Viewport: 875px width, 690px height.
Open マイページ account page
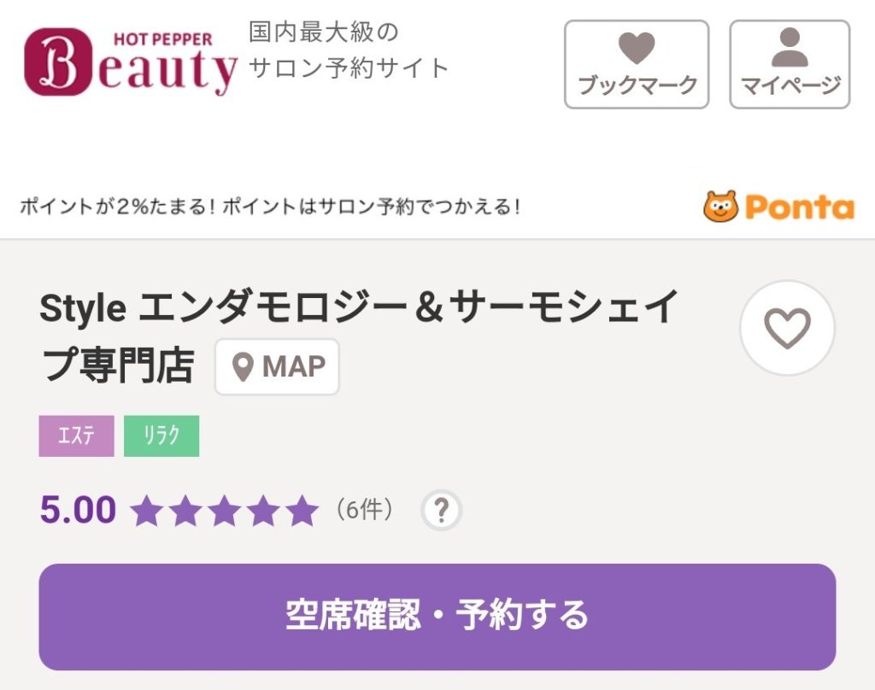[790, 65]
